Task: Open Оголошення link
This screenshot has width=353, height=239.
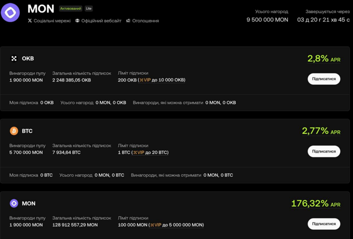Action: (x=146, y=21)
